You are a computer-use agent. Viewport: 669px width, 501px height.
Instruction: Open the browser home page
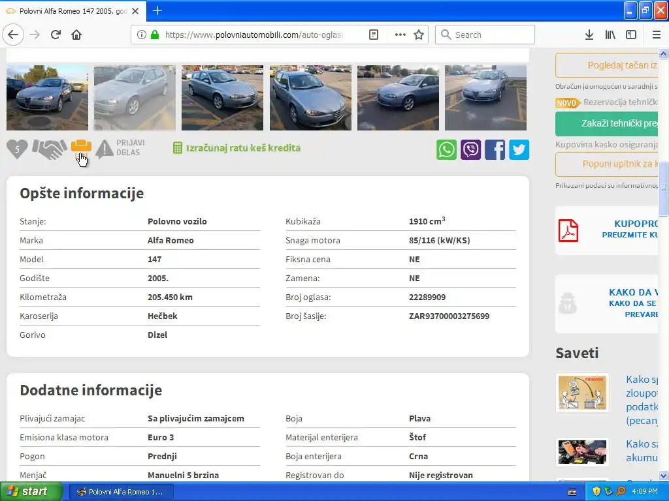click(x=76, y=35)
